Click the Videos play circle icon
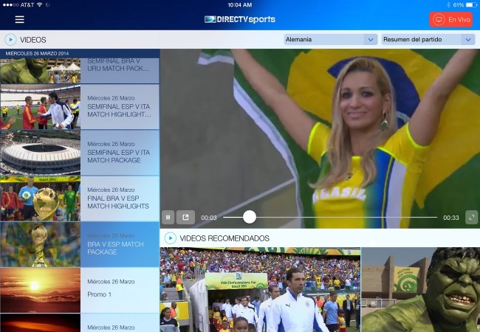 [10, 40]
